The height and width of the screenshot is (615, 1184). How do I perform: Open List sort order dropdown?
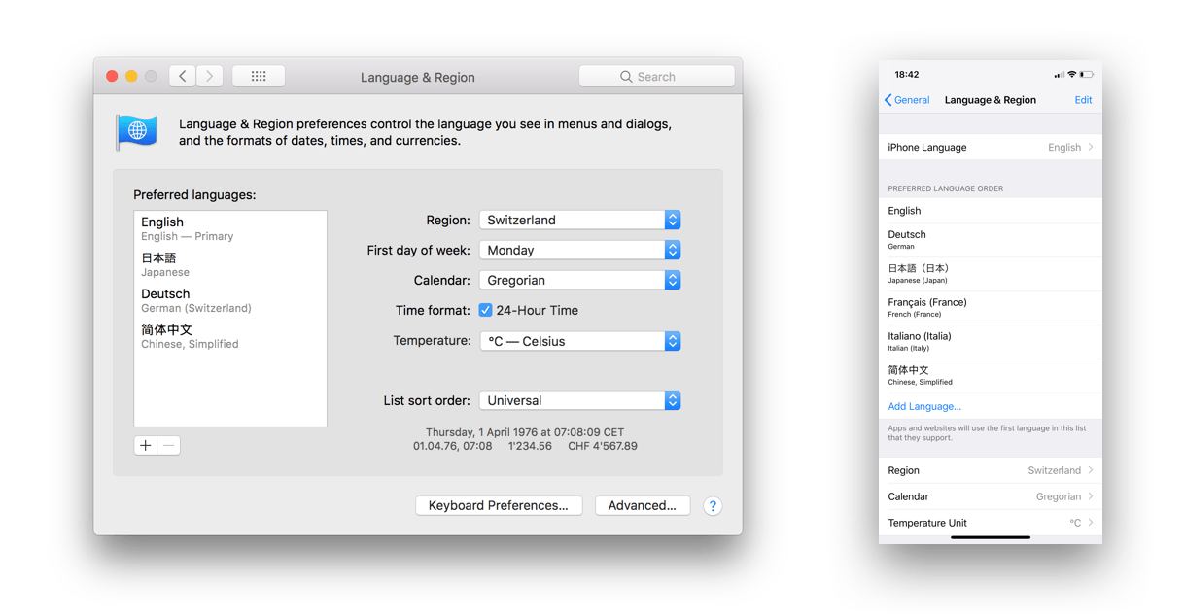[580, 400]
